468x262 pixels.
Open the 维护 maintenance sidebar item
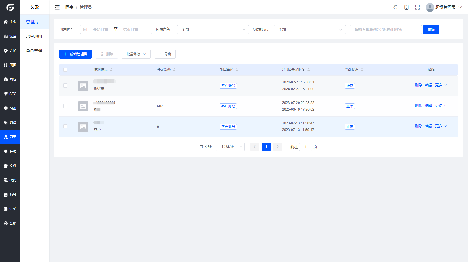[10, 51]
